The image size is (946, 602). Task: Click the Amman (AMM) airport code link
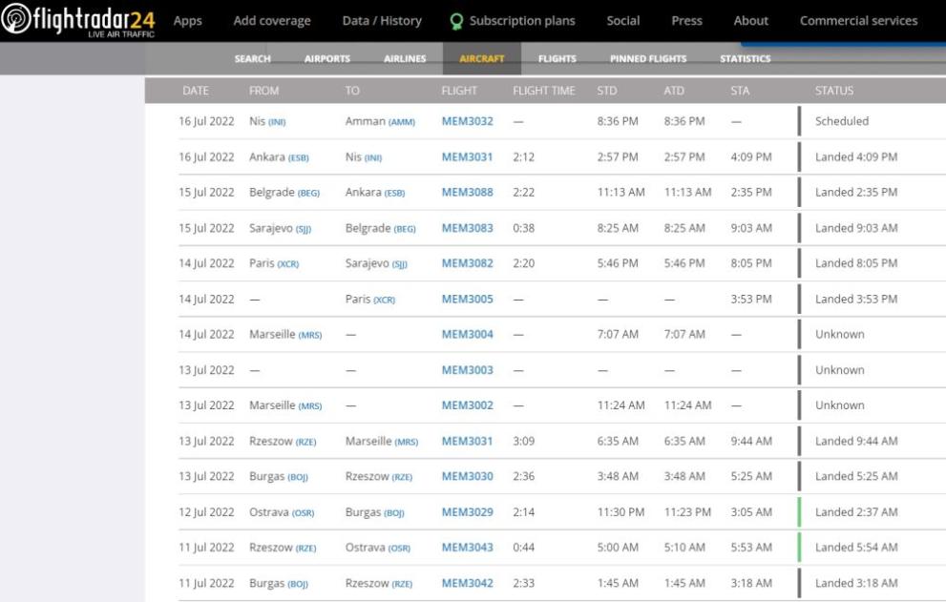click(x=402, y=122)
